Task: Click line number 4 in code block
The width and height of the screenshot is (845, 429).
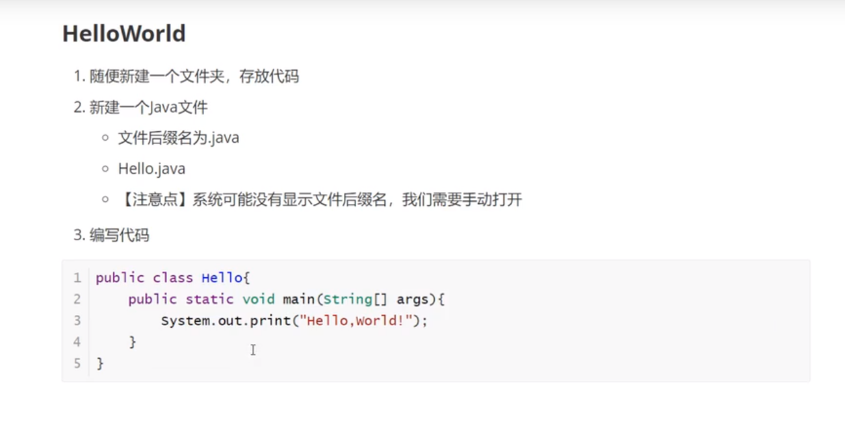Action: (x=77, y=342)
